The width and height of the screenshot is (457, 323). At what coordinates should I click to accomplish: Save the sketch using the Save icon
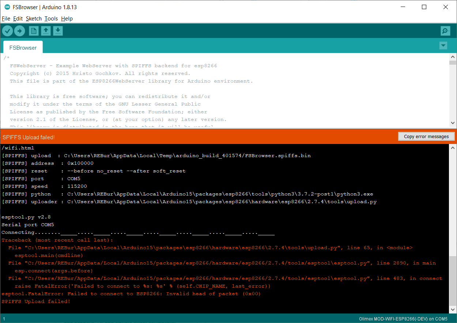58,31
